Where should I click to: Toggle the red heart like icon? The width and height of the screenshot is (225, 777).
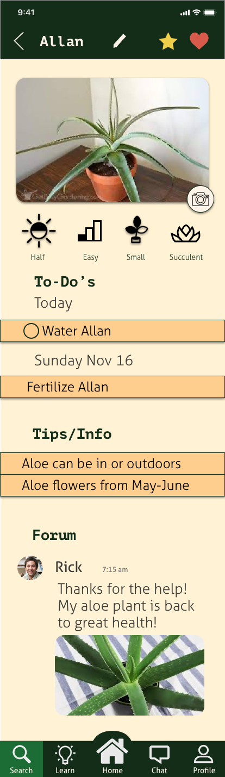point(199,41)
